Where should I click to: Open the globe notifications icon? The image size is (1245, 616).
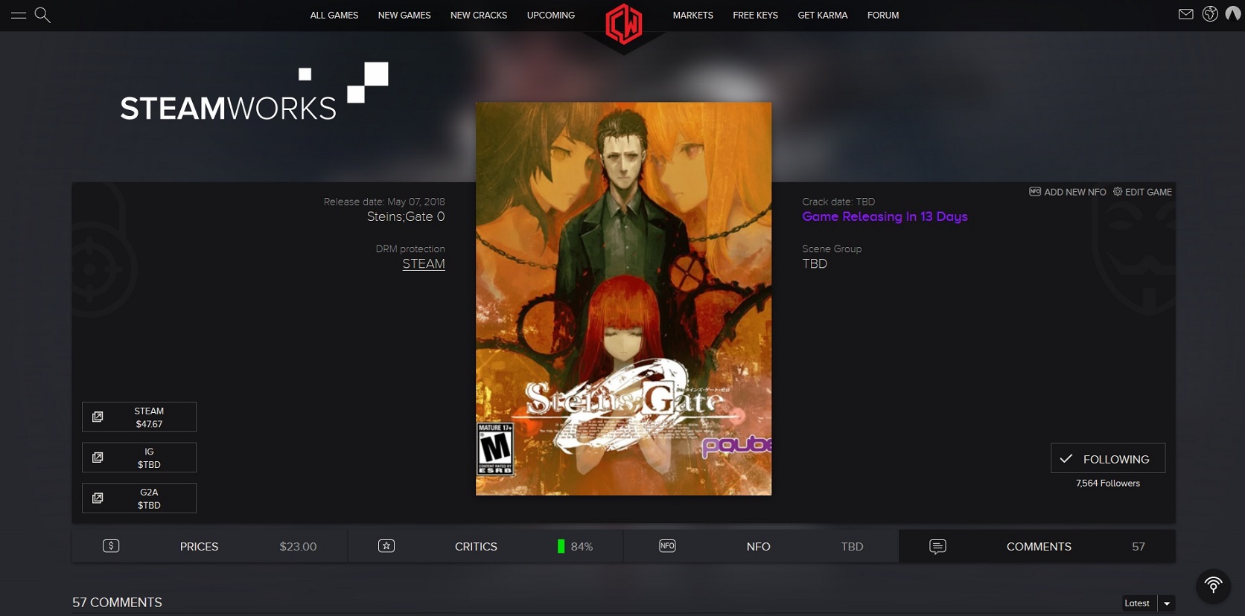point(1211,14)
